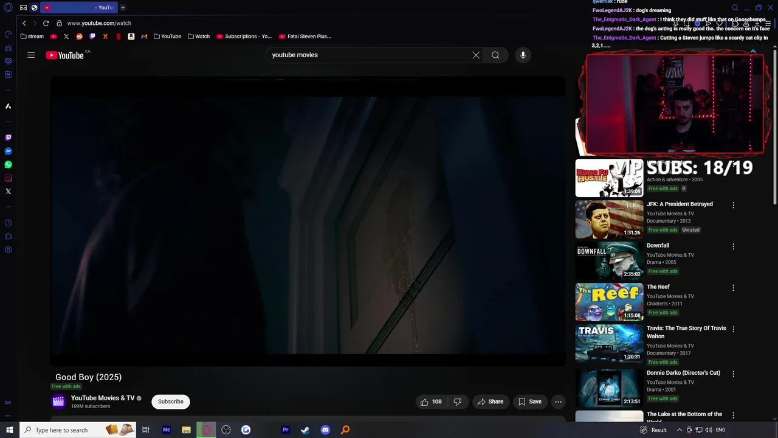Open volume control in system tray

708,430
